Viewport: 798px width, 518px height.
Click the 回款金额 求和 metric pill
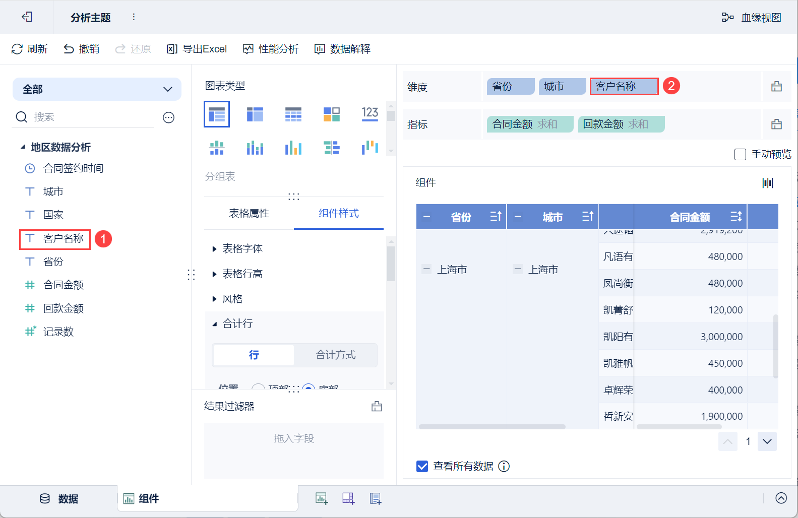click(x=621, y=124)
